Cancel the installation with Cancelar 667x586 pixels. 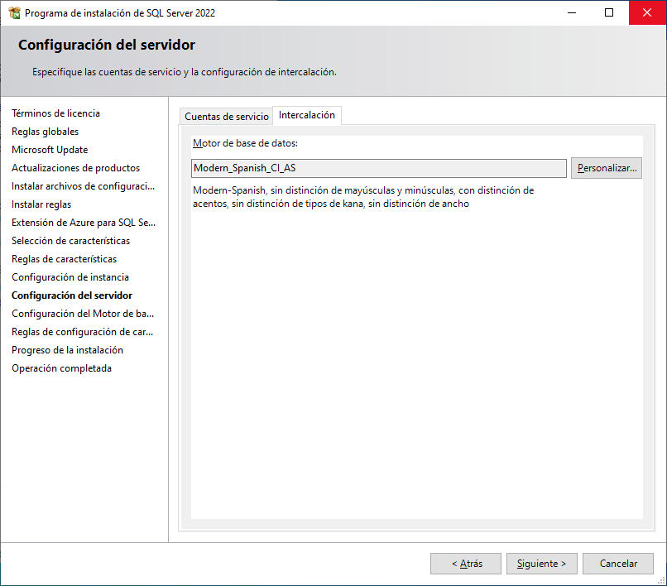pyautogui.click(x=618, y=564)
